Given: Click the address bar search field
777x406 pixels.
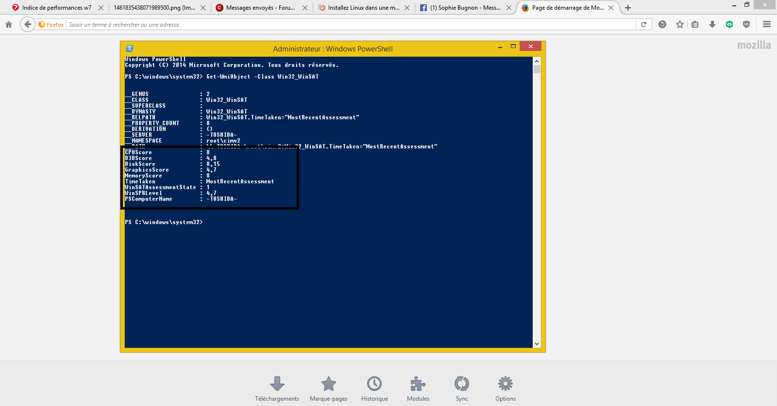Looking at the screenshot, I should point(350,24).
